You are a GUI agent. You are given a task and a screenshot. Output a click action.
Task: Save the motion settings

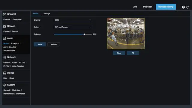[40, 44]
